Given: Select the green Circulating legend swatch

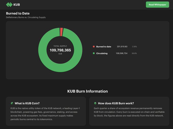Looking at the screenshot, I should point(94,53).
